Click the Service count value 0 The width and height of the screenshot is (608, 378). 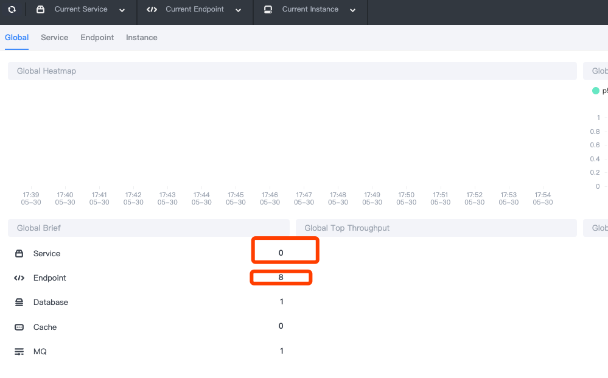point(281,253)
